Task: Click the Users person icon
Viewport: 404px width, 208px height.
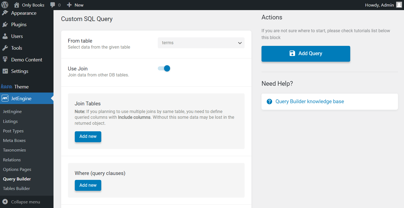Action: click(5, 36)
